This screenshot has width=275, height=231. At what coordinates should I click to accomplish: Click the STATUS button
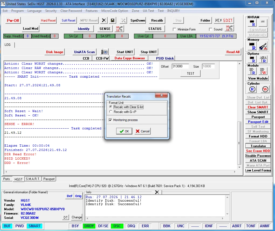155,29
